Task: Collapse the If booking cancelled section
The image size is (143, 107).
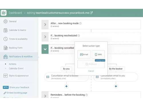Action: pos(45,49)
